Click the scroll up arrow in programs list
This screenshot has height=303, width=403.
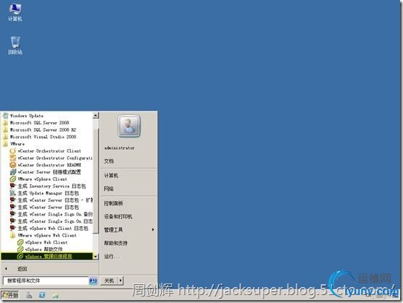click(95, 116)
